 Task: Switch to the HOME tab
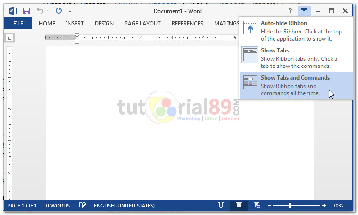click(47, 23)
